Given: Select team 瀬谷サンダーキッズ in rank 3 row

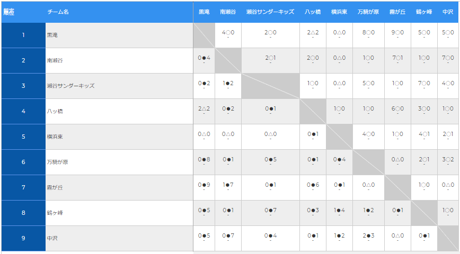Looking at the screenshot, I should [x=70, y=86].
